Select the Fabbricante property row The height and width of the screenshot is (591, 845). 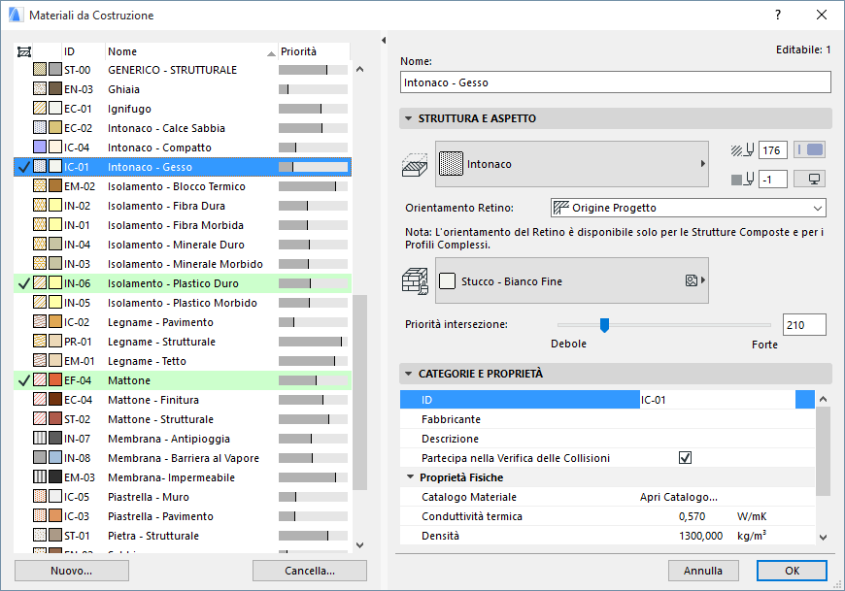[607, 419]
